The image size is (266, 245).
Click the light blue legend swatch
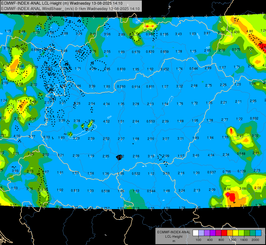pyautogui.click(x=259, y=233)
